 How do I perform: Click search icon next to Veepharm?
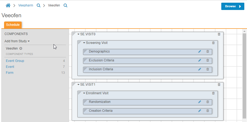(38, 5)
